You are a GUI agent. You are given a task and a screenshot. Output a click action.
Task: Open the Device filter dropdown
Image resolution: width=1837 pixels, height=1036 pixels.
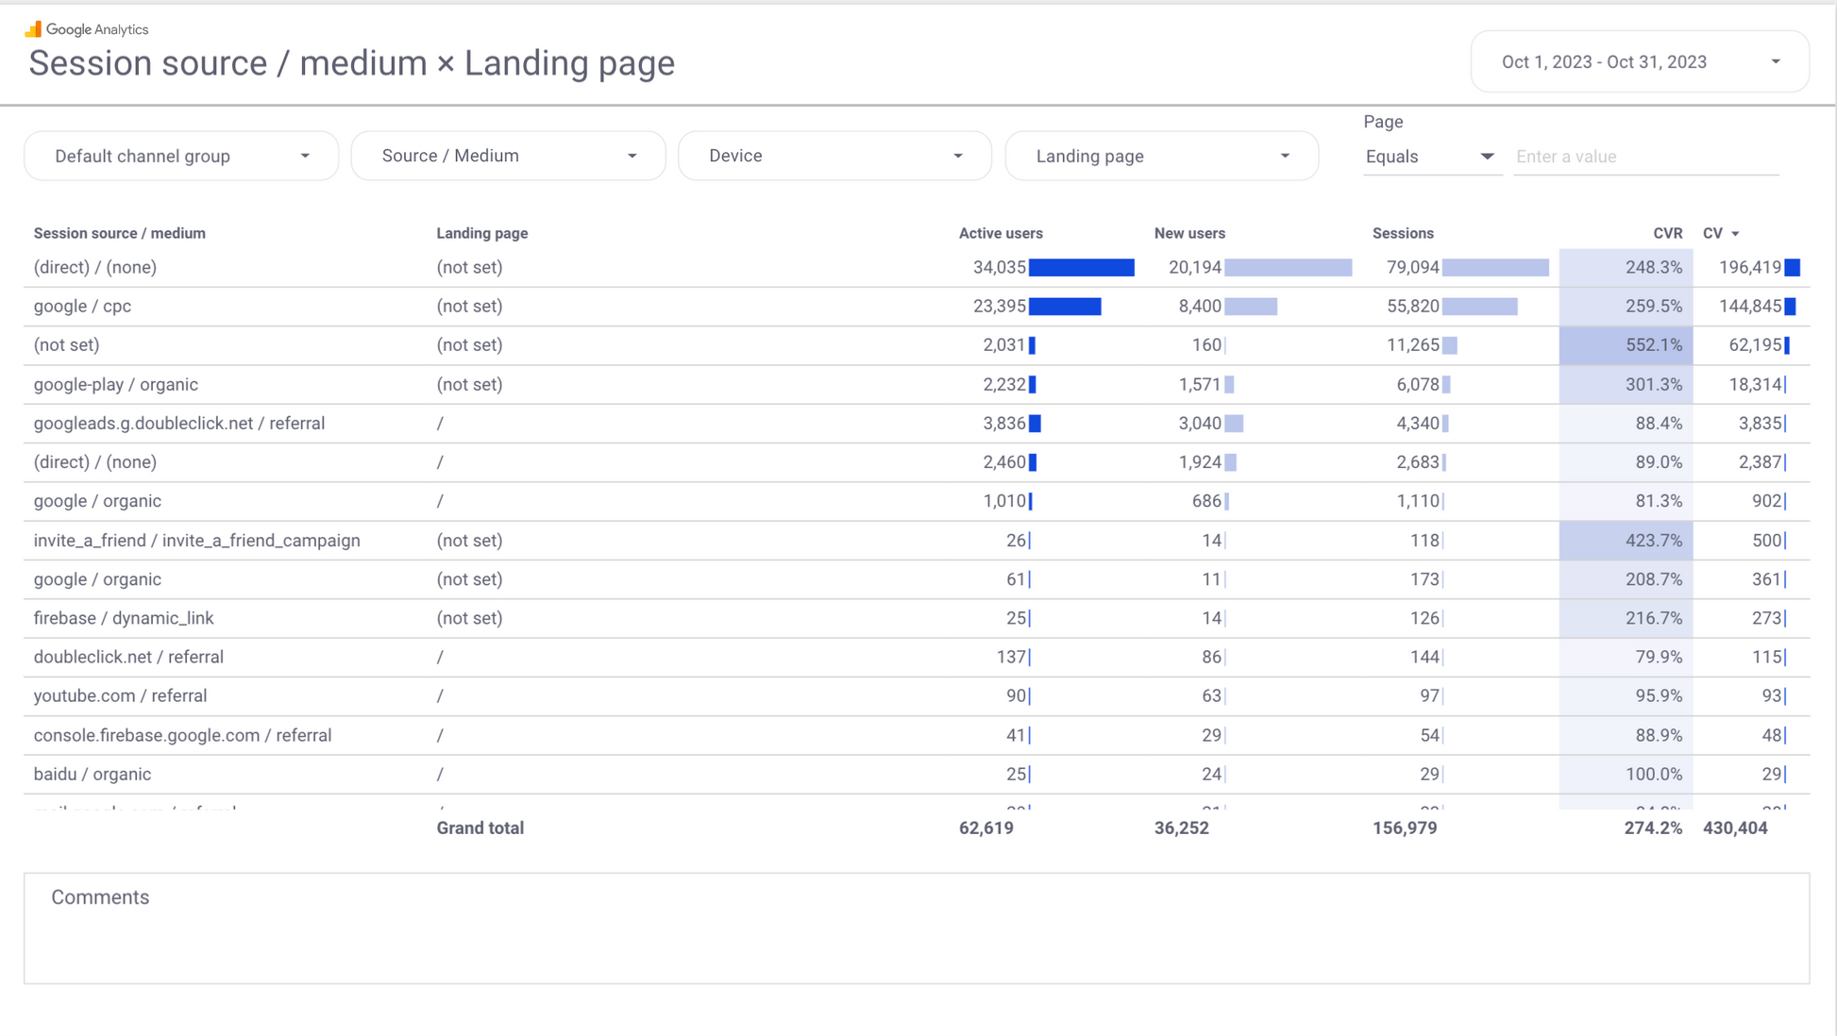coord(834,157)
